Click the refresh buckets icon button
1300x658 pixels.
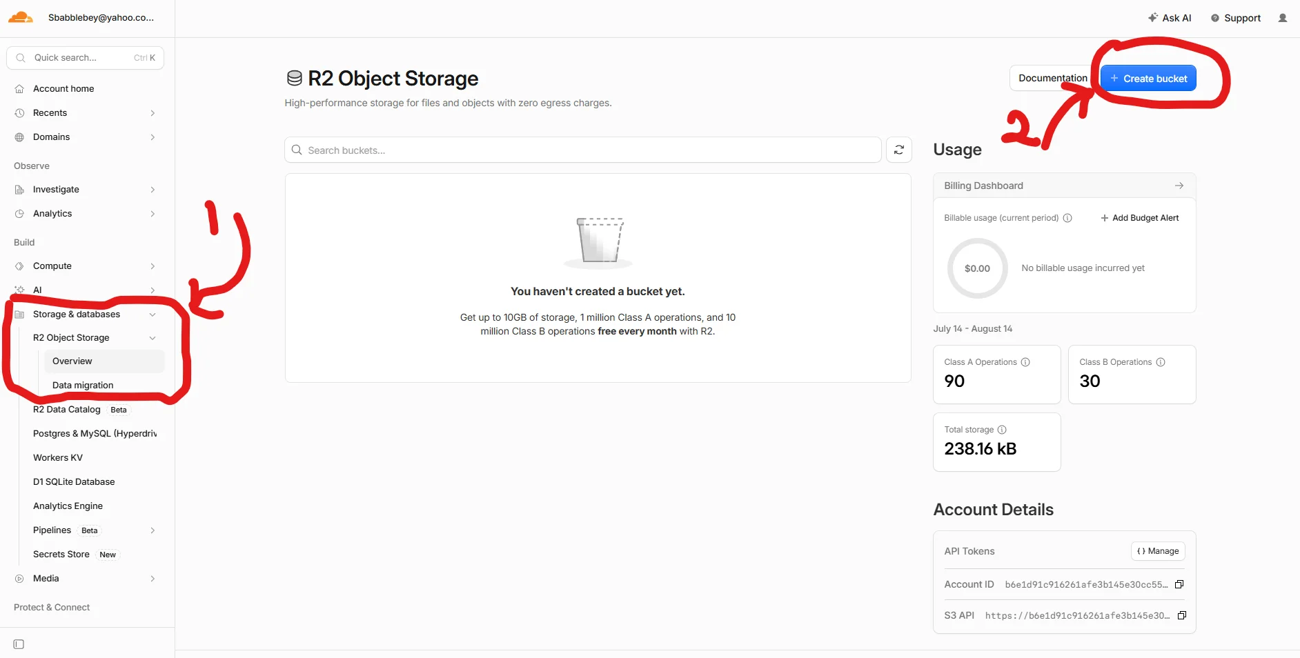point(899,150)
